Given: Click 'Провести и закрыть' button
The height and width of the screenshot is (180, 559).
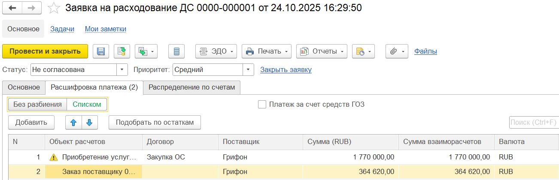Looking at the screenshot, I should pyautogui.click(x=45, y=51).
